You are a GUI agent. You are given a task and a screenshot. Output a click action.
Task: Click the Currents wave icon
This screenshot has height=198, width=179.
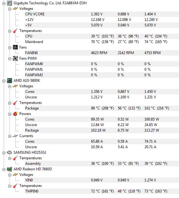[15, 136]
